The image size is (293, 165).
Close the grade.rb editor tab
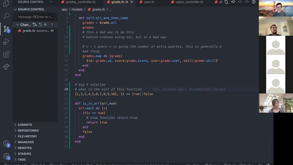[x=132, y=2]
